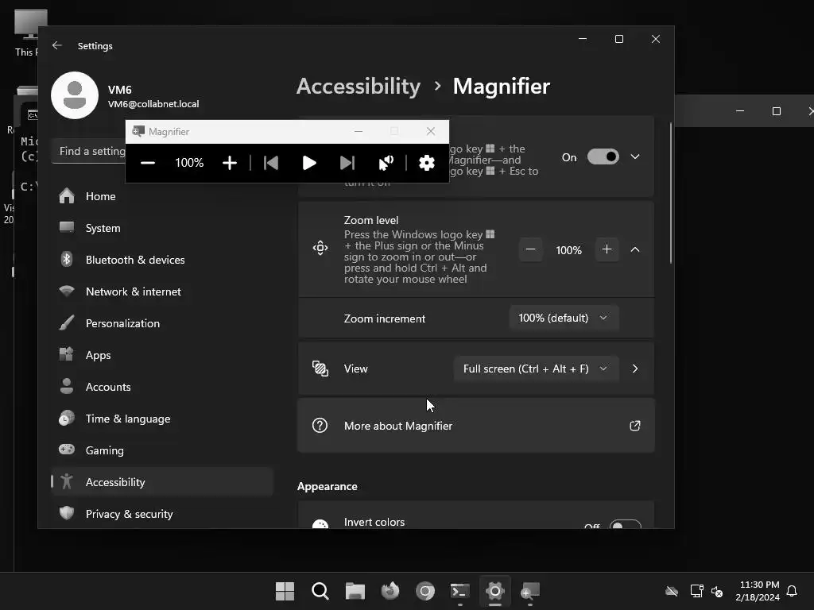Click the help question mark icon
The width and height of the screenshot is (814, 610).
point(320,426)
